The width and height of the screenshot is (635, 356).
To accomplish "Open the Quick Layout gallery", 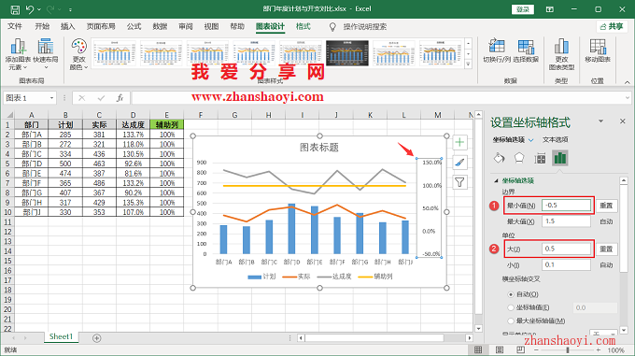I will click(x=46, y=54).
